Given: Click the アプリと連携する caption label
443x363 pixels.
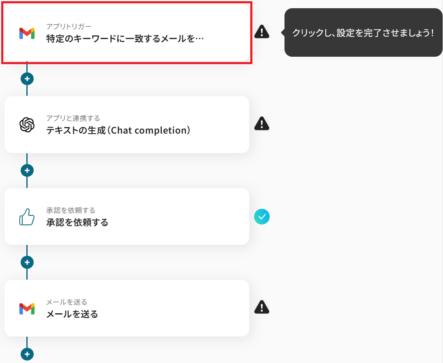Looking at the screenshot, I should point(73,118).
